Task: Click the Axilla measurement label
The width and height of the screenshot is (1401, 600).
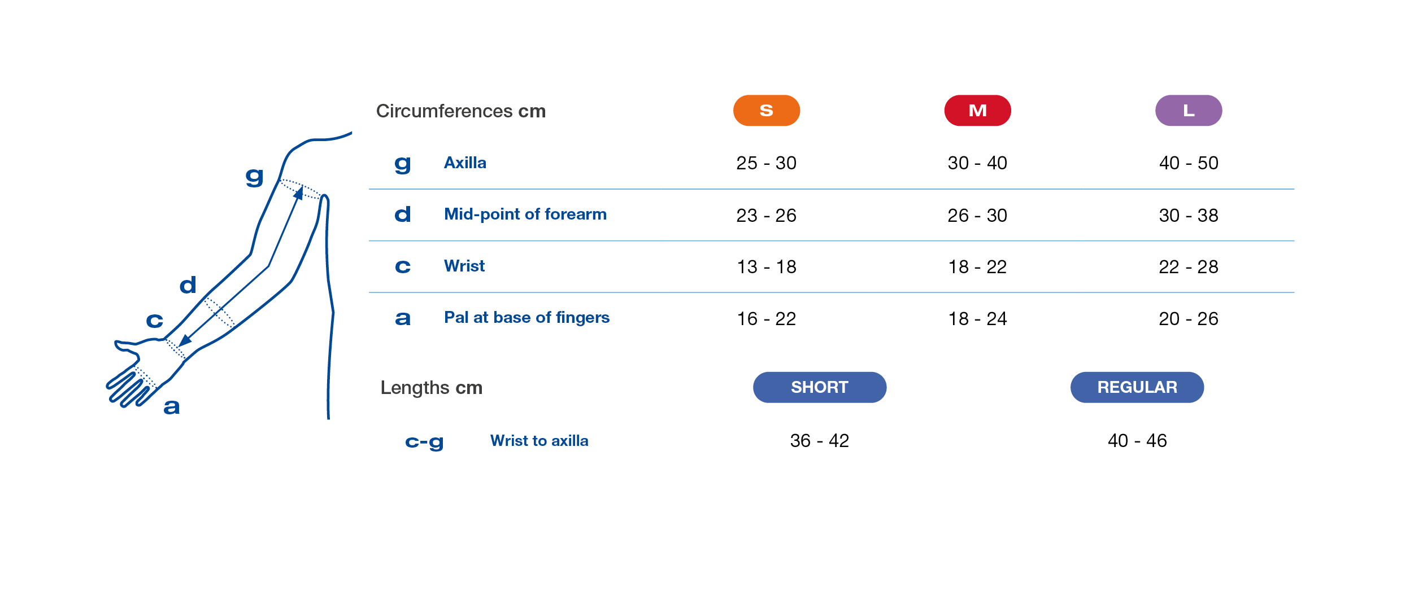Action: (x=465, y=163)
